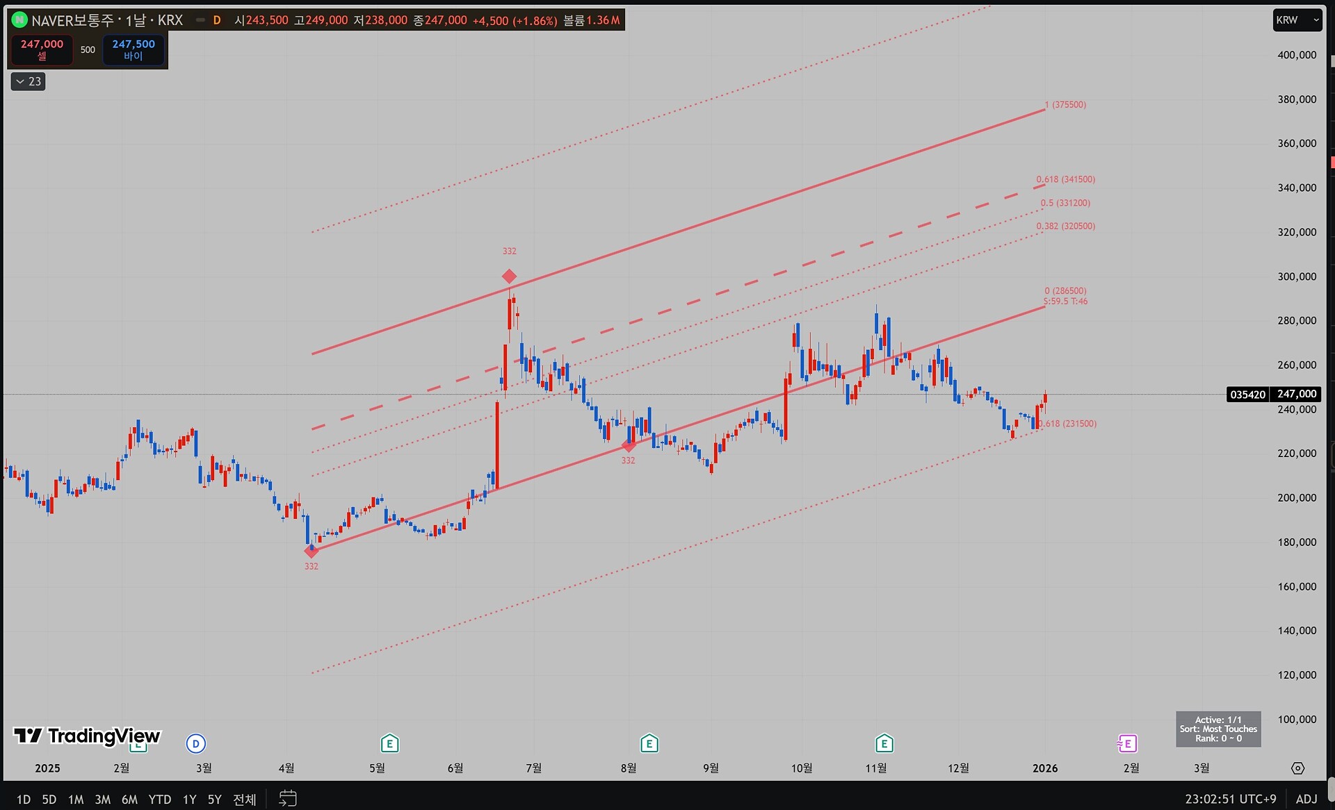The image size is (1335, 810).
Task: Click the upcoming purple earnings marker
Action: 1126,744
